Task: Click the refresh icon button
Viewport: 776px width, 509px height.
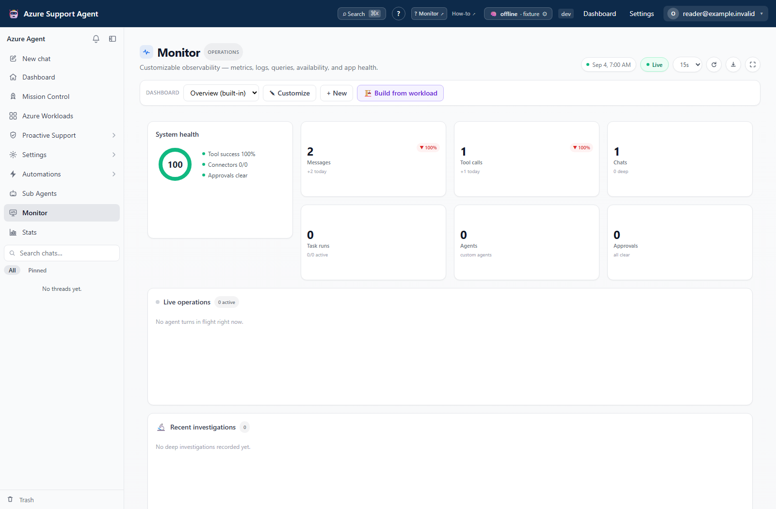Action: coord(714,64)
